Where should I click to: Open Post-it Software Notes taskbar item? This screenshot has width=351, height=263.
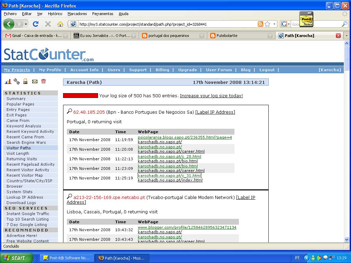[x=66, y=258]
